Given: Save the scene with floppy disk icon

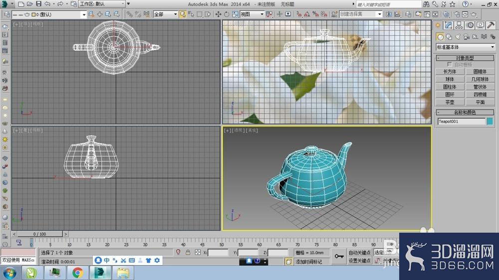Looking at the screenshot, I should coord(38,4).
